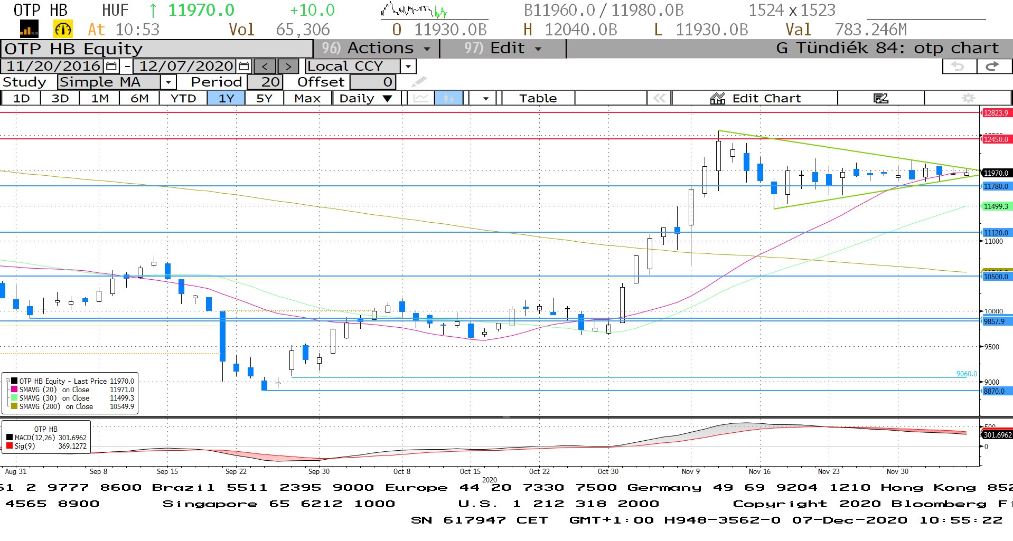
Task: Click the 12823.9 red price level label
Action: tap(996, 113)
